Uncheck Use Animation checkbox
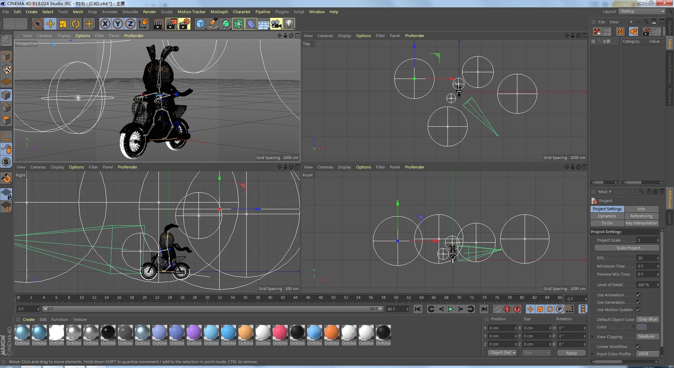 point(638,295)
